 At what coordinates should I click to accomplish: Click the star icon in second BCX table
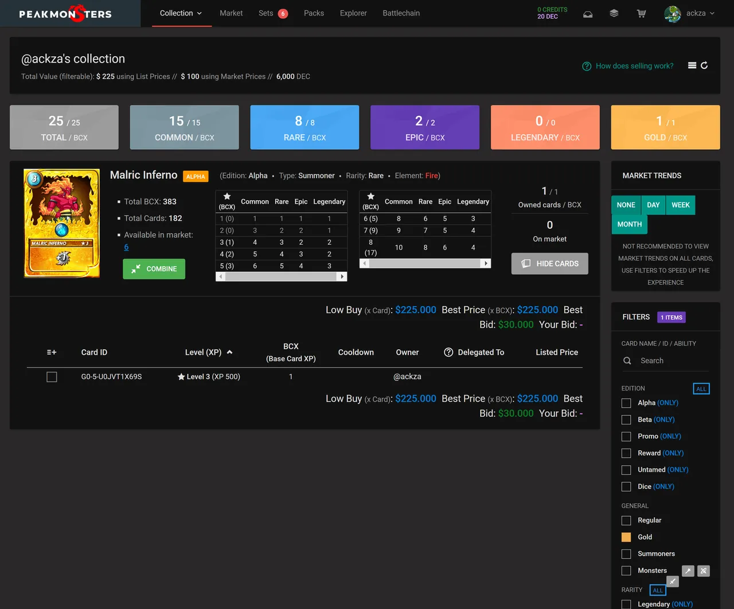click(x=371, y=196)
